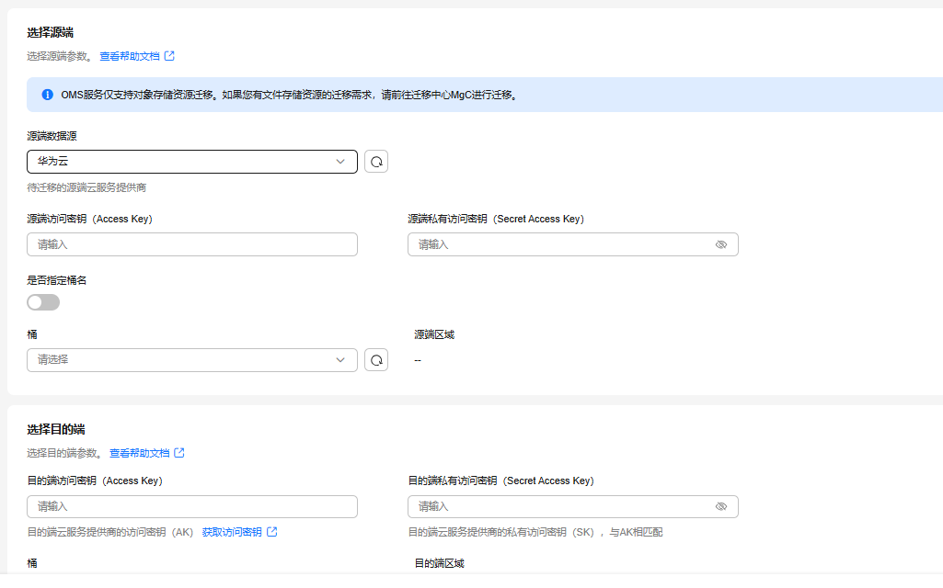Click the 是否指定桶名 label

56,280
